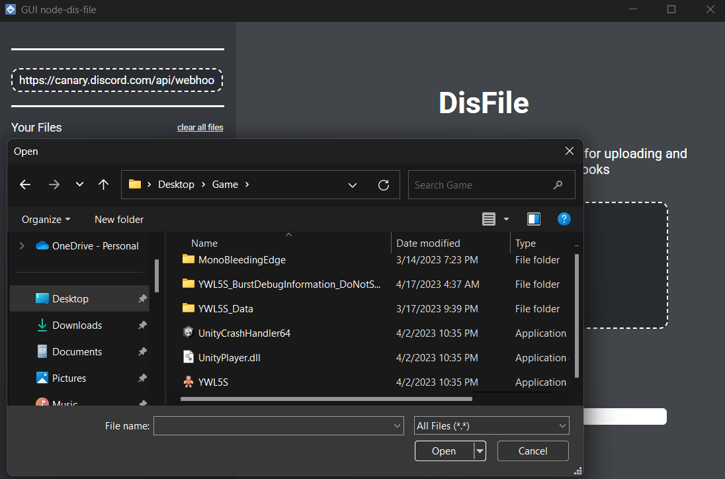Open the Organize menu
Image resolution: width=725 pixels, height=479 pixels.
(x=46, y=220)
